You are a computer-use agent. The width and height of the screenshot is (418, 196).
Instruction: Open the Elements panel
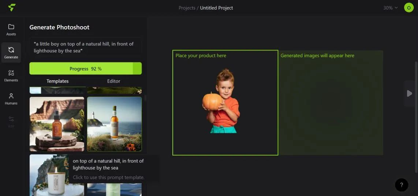[11, 76]
